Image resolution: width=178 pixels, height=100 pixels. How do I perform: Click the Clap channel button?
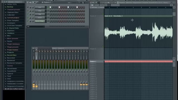click(40, 11)
